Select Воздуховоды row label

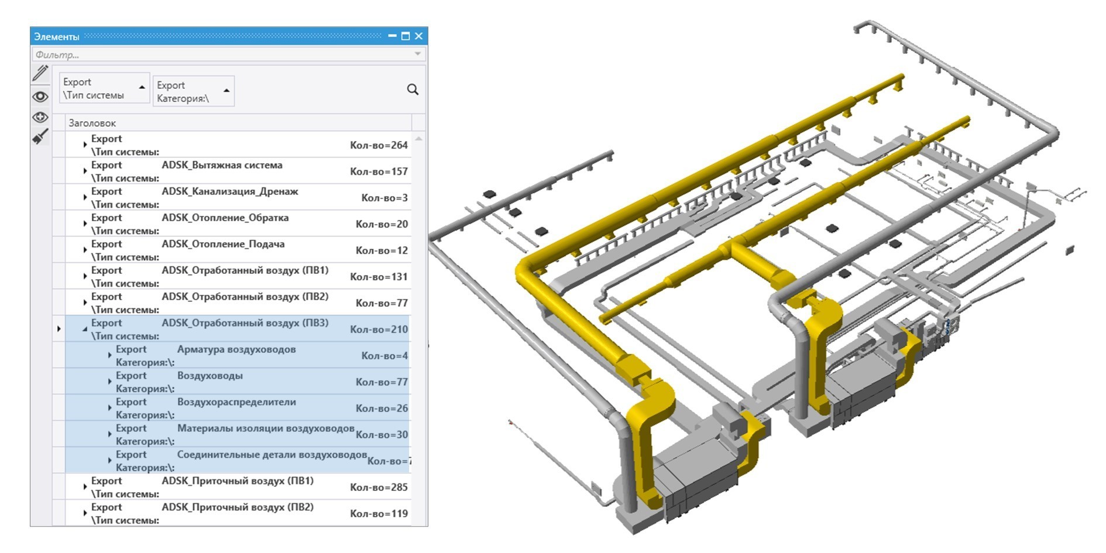point(210,376)
